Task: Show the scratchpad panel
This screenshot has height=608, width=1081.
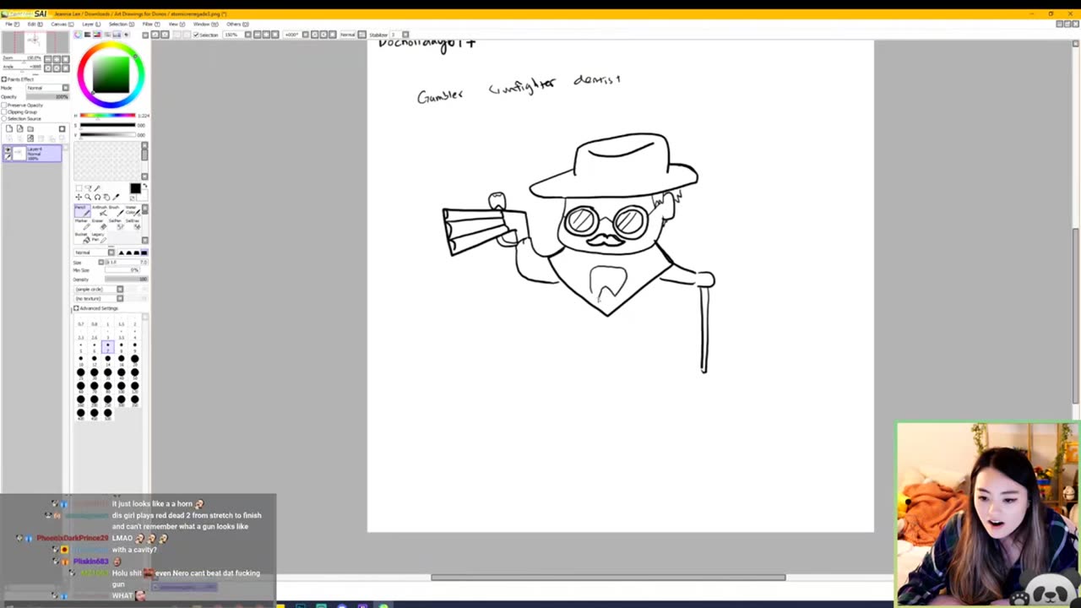Action: pos(126,35)
